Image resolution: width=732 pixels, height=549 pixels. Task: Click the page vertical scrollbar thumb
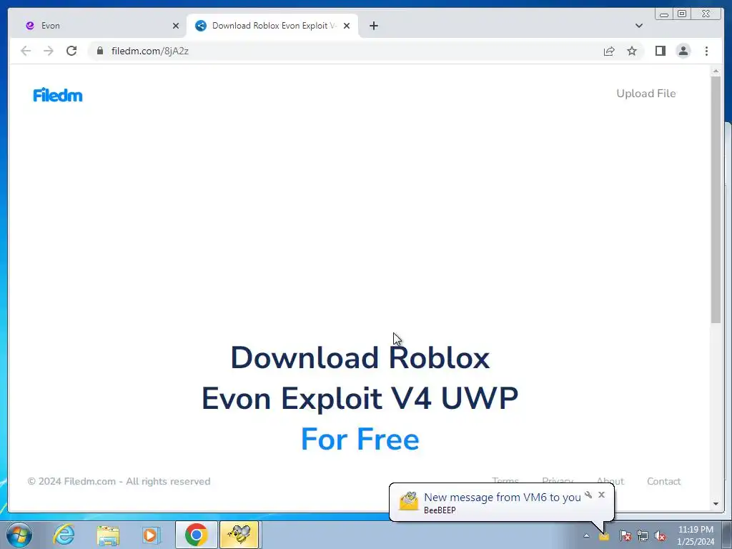click(716, 199)
